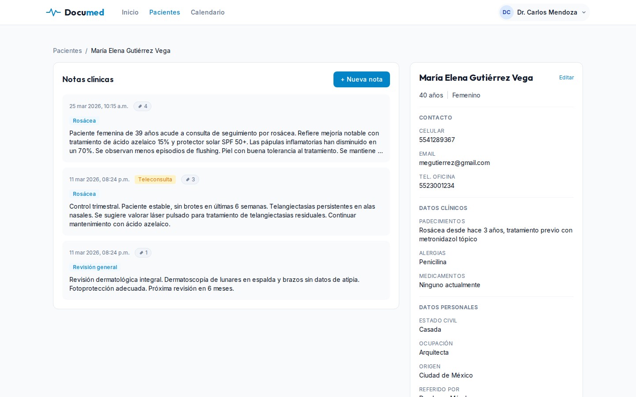Viewport: 636px width, 397px height.
Task: Create a new note with Nueva nota
Action: coord(361,79)
